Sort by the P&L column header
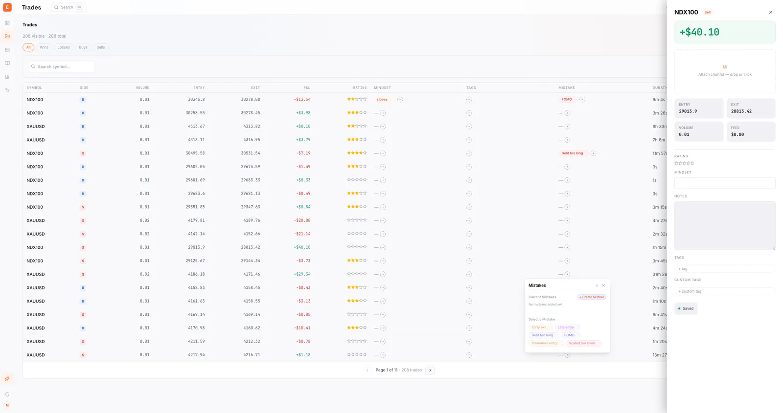783x413 pixels. (307, 88)
